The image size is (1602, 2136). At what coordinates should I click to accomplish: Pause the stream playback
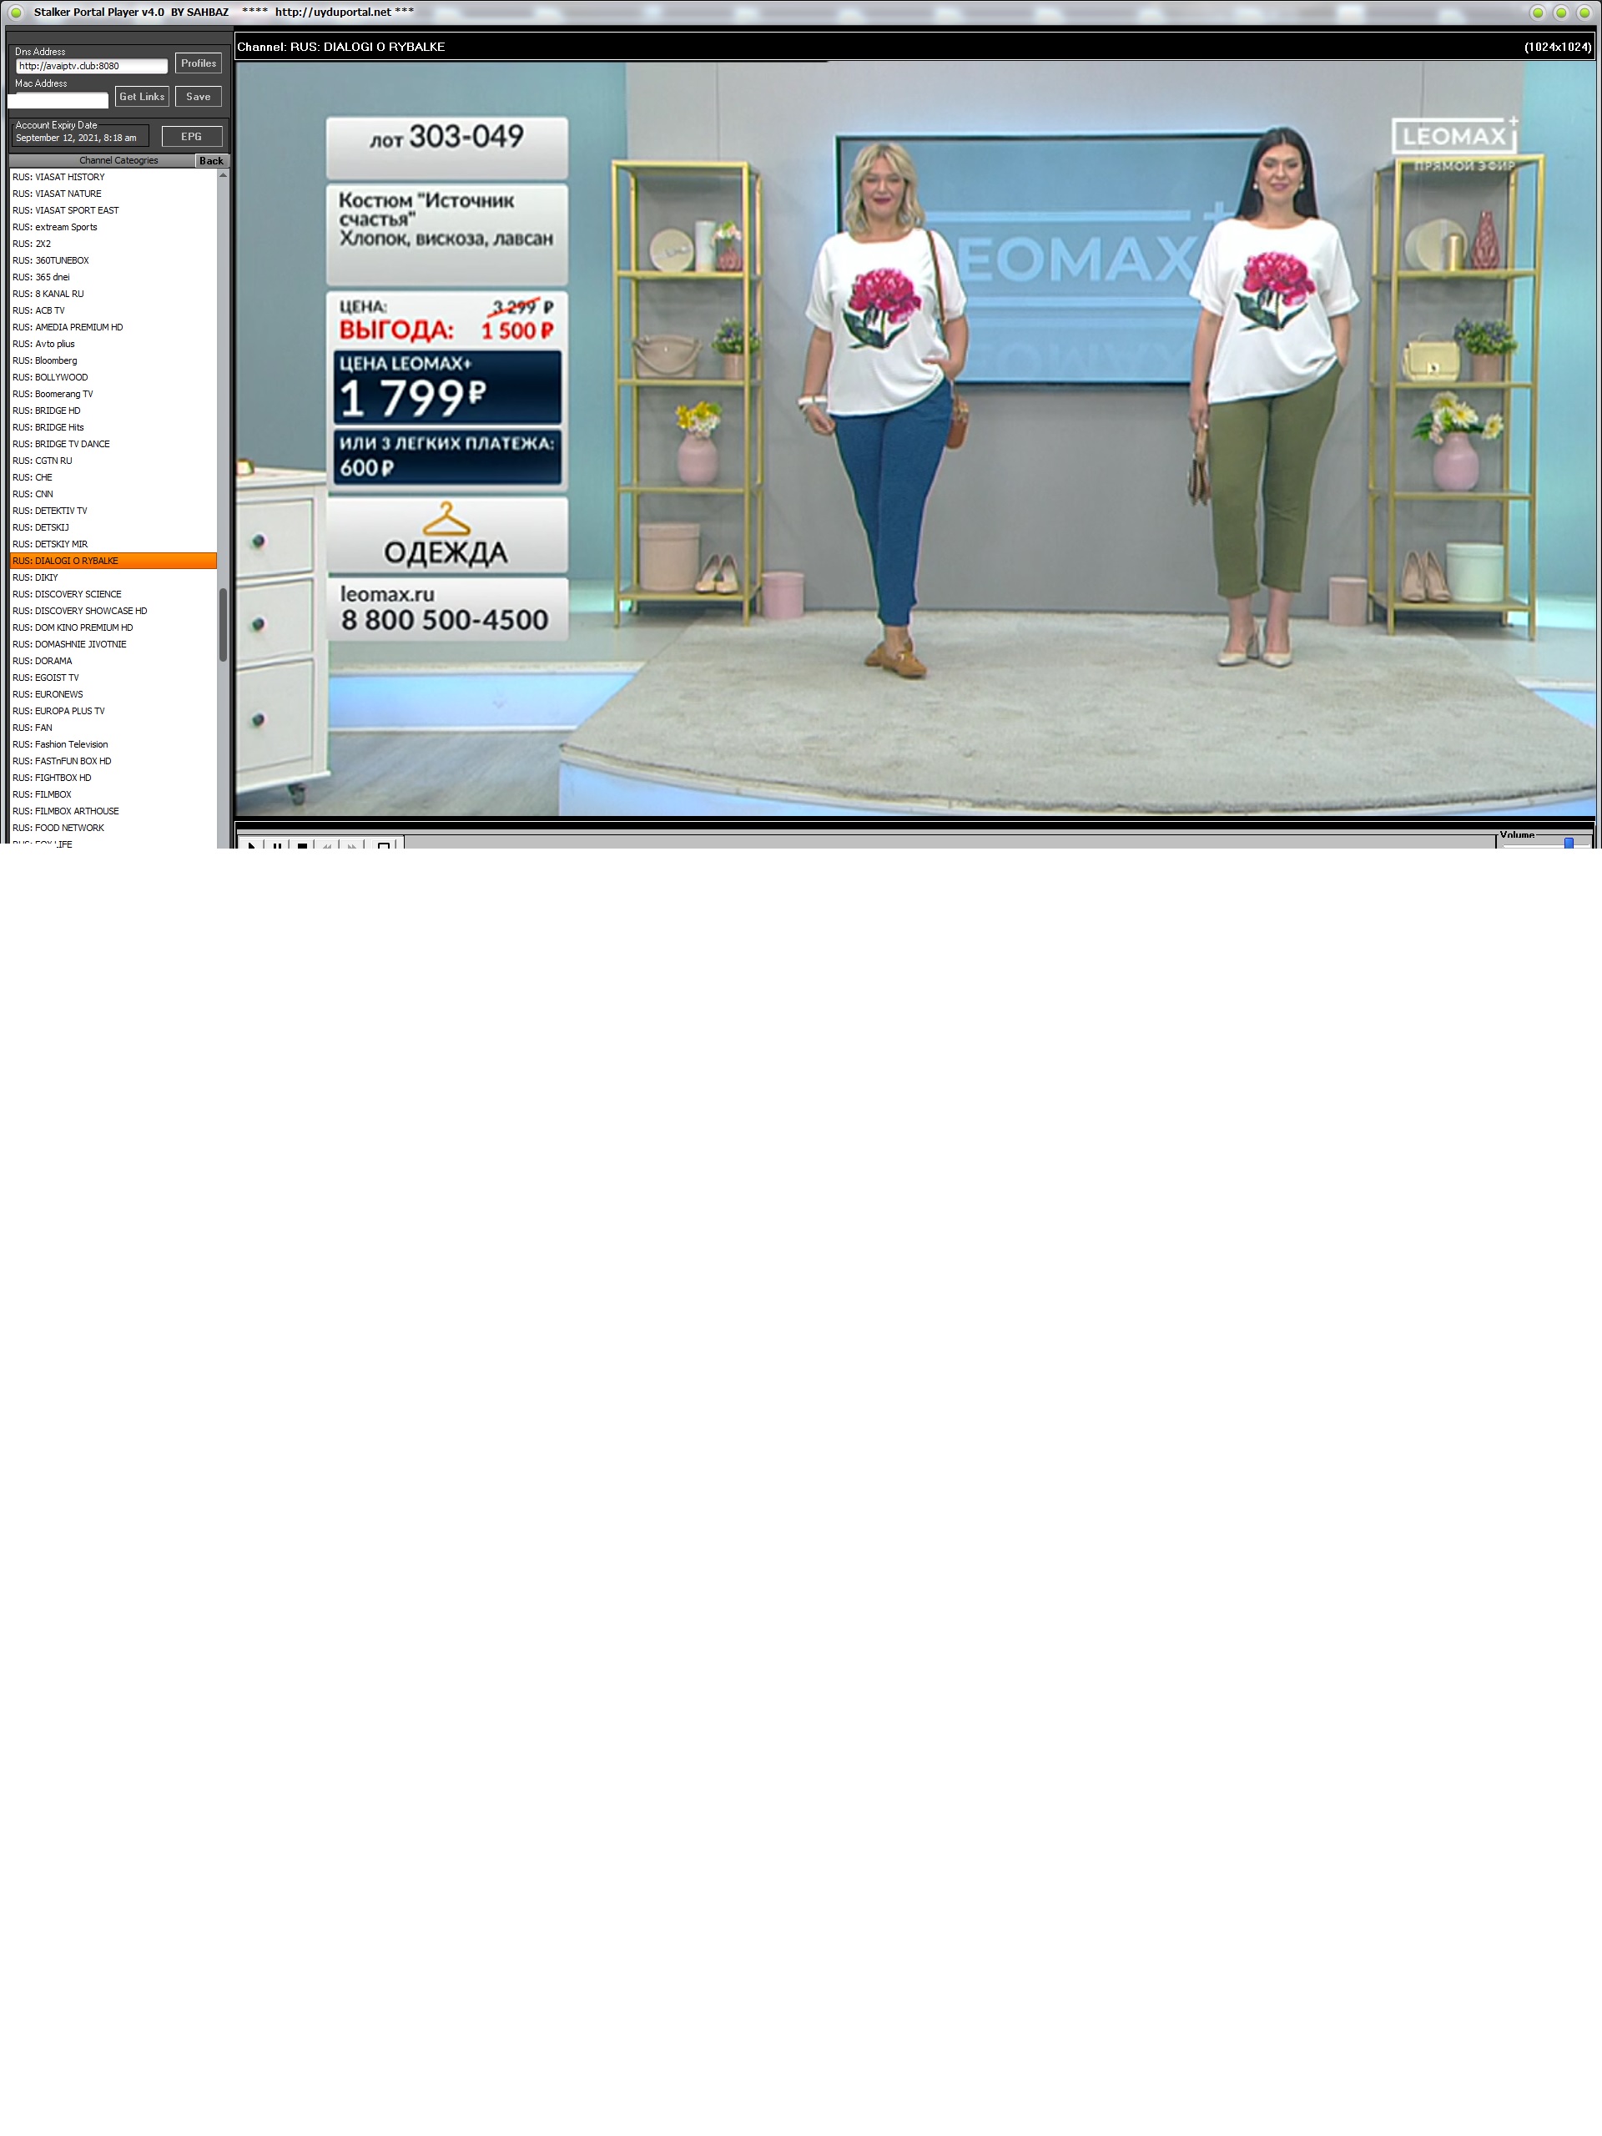coord(277,844)
